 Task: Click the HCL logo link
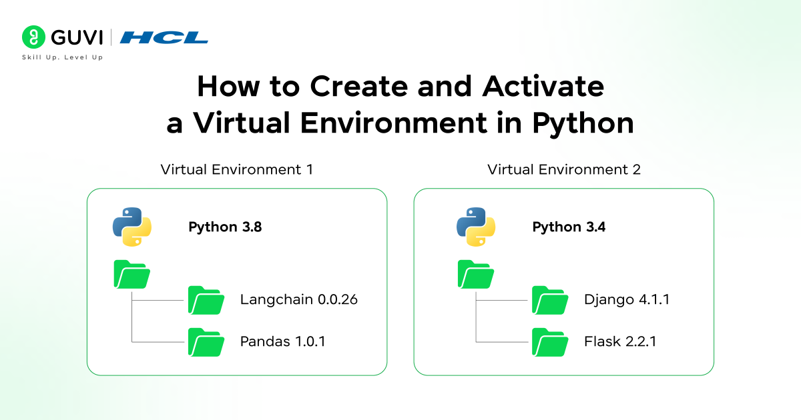tap(164, 38)
